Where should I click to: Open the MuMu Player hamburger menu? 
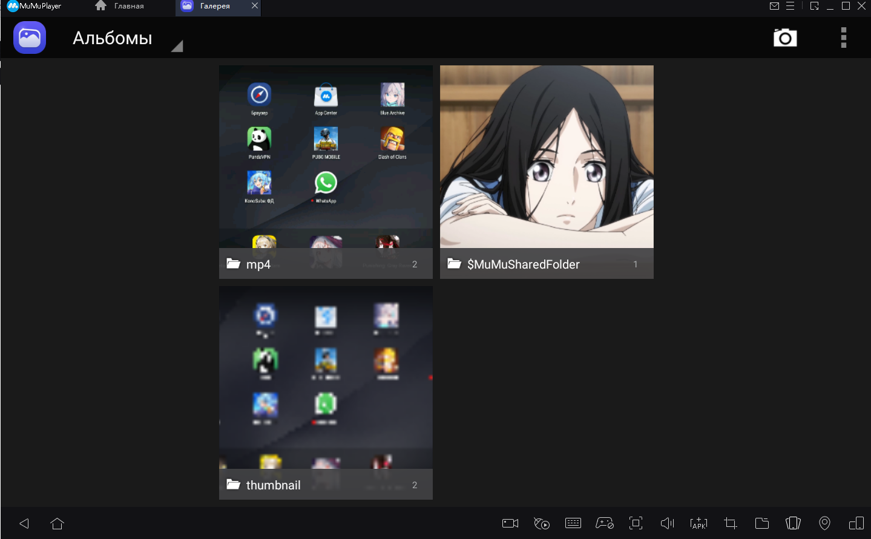(790, 6)
